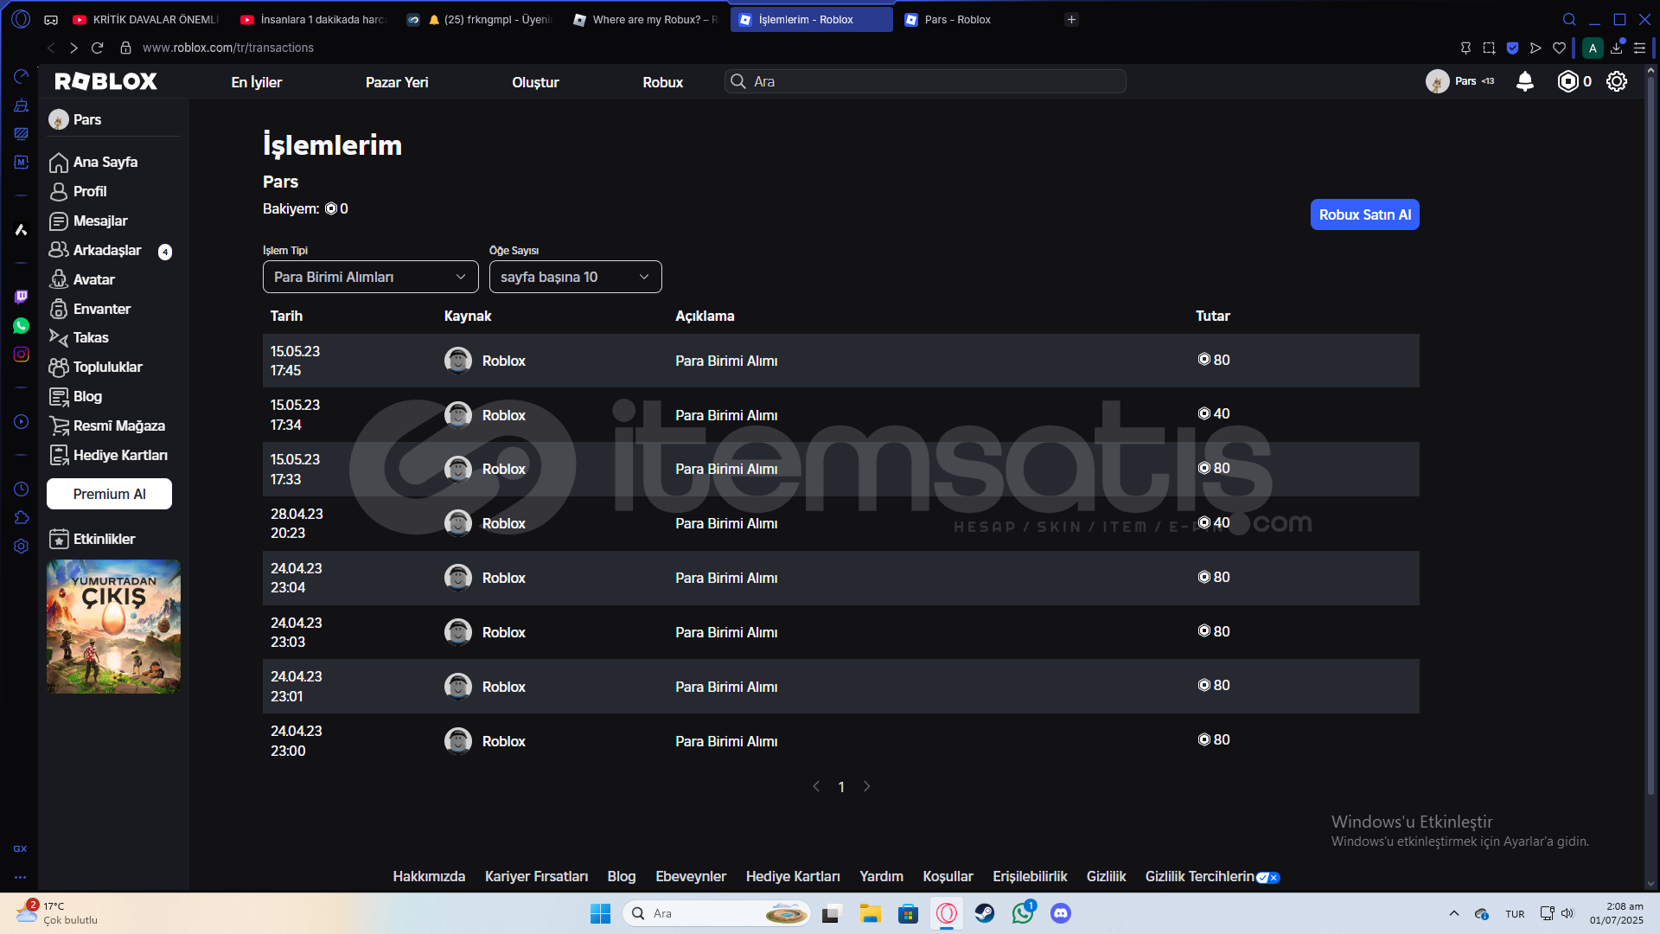Open Blog from sidebar
The height and width of the screenshot is (934, 1660).
[x=76, y=396]
